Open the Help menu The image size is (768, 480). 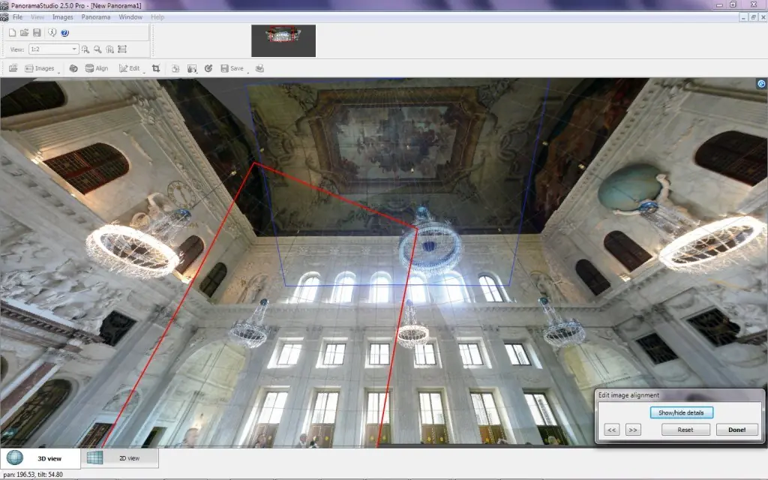point(157,17)
